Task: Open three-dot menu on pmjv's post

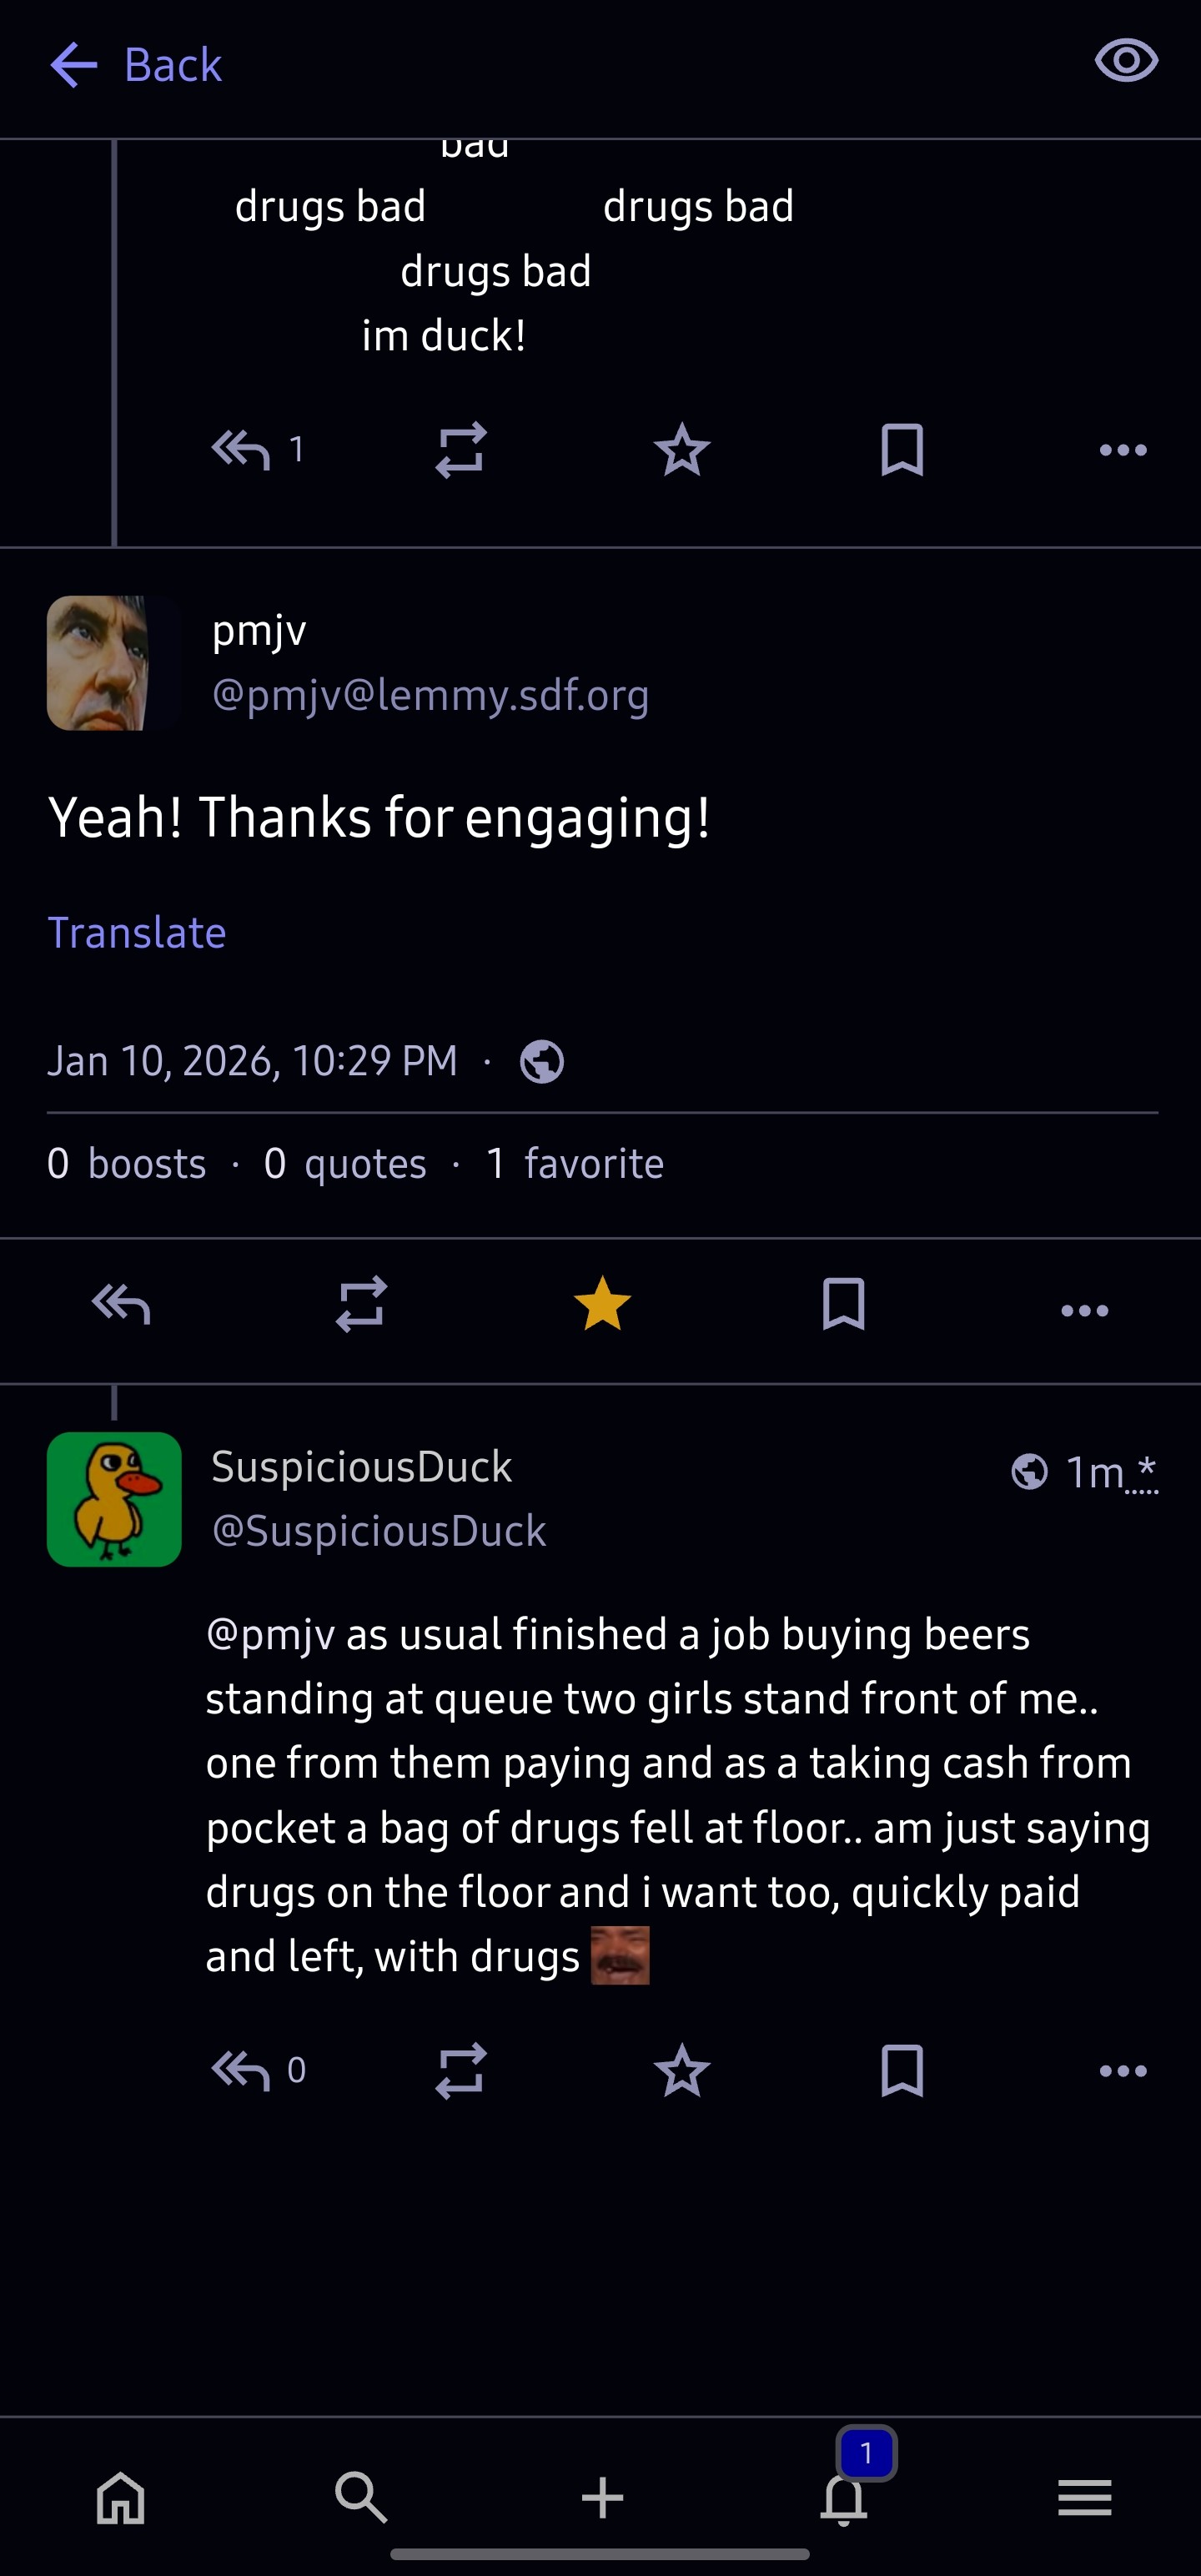Action: [1085, 1310]
